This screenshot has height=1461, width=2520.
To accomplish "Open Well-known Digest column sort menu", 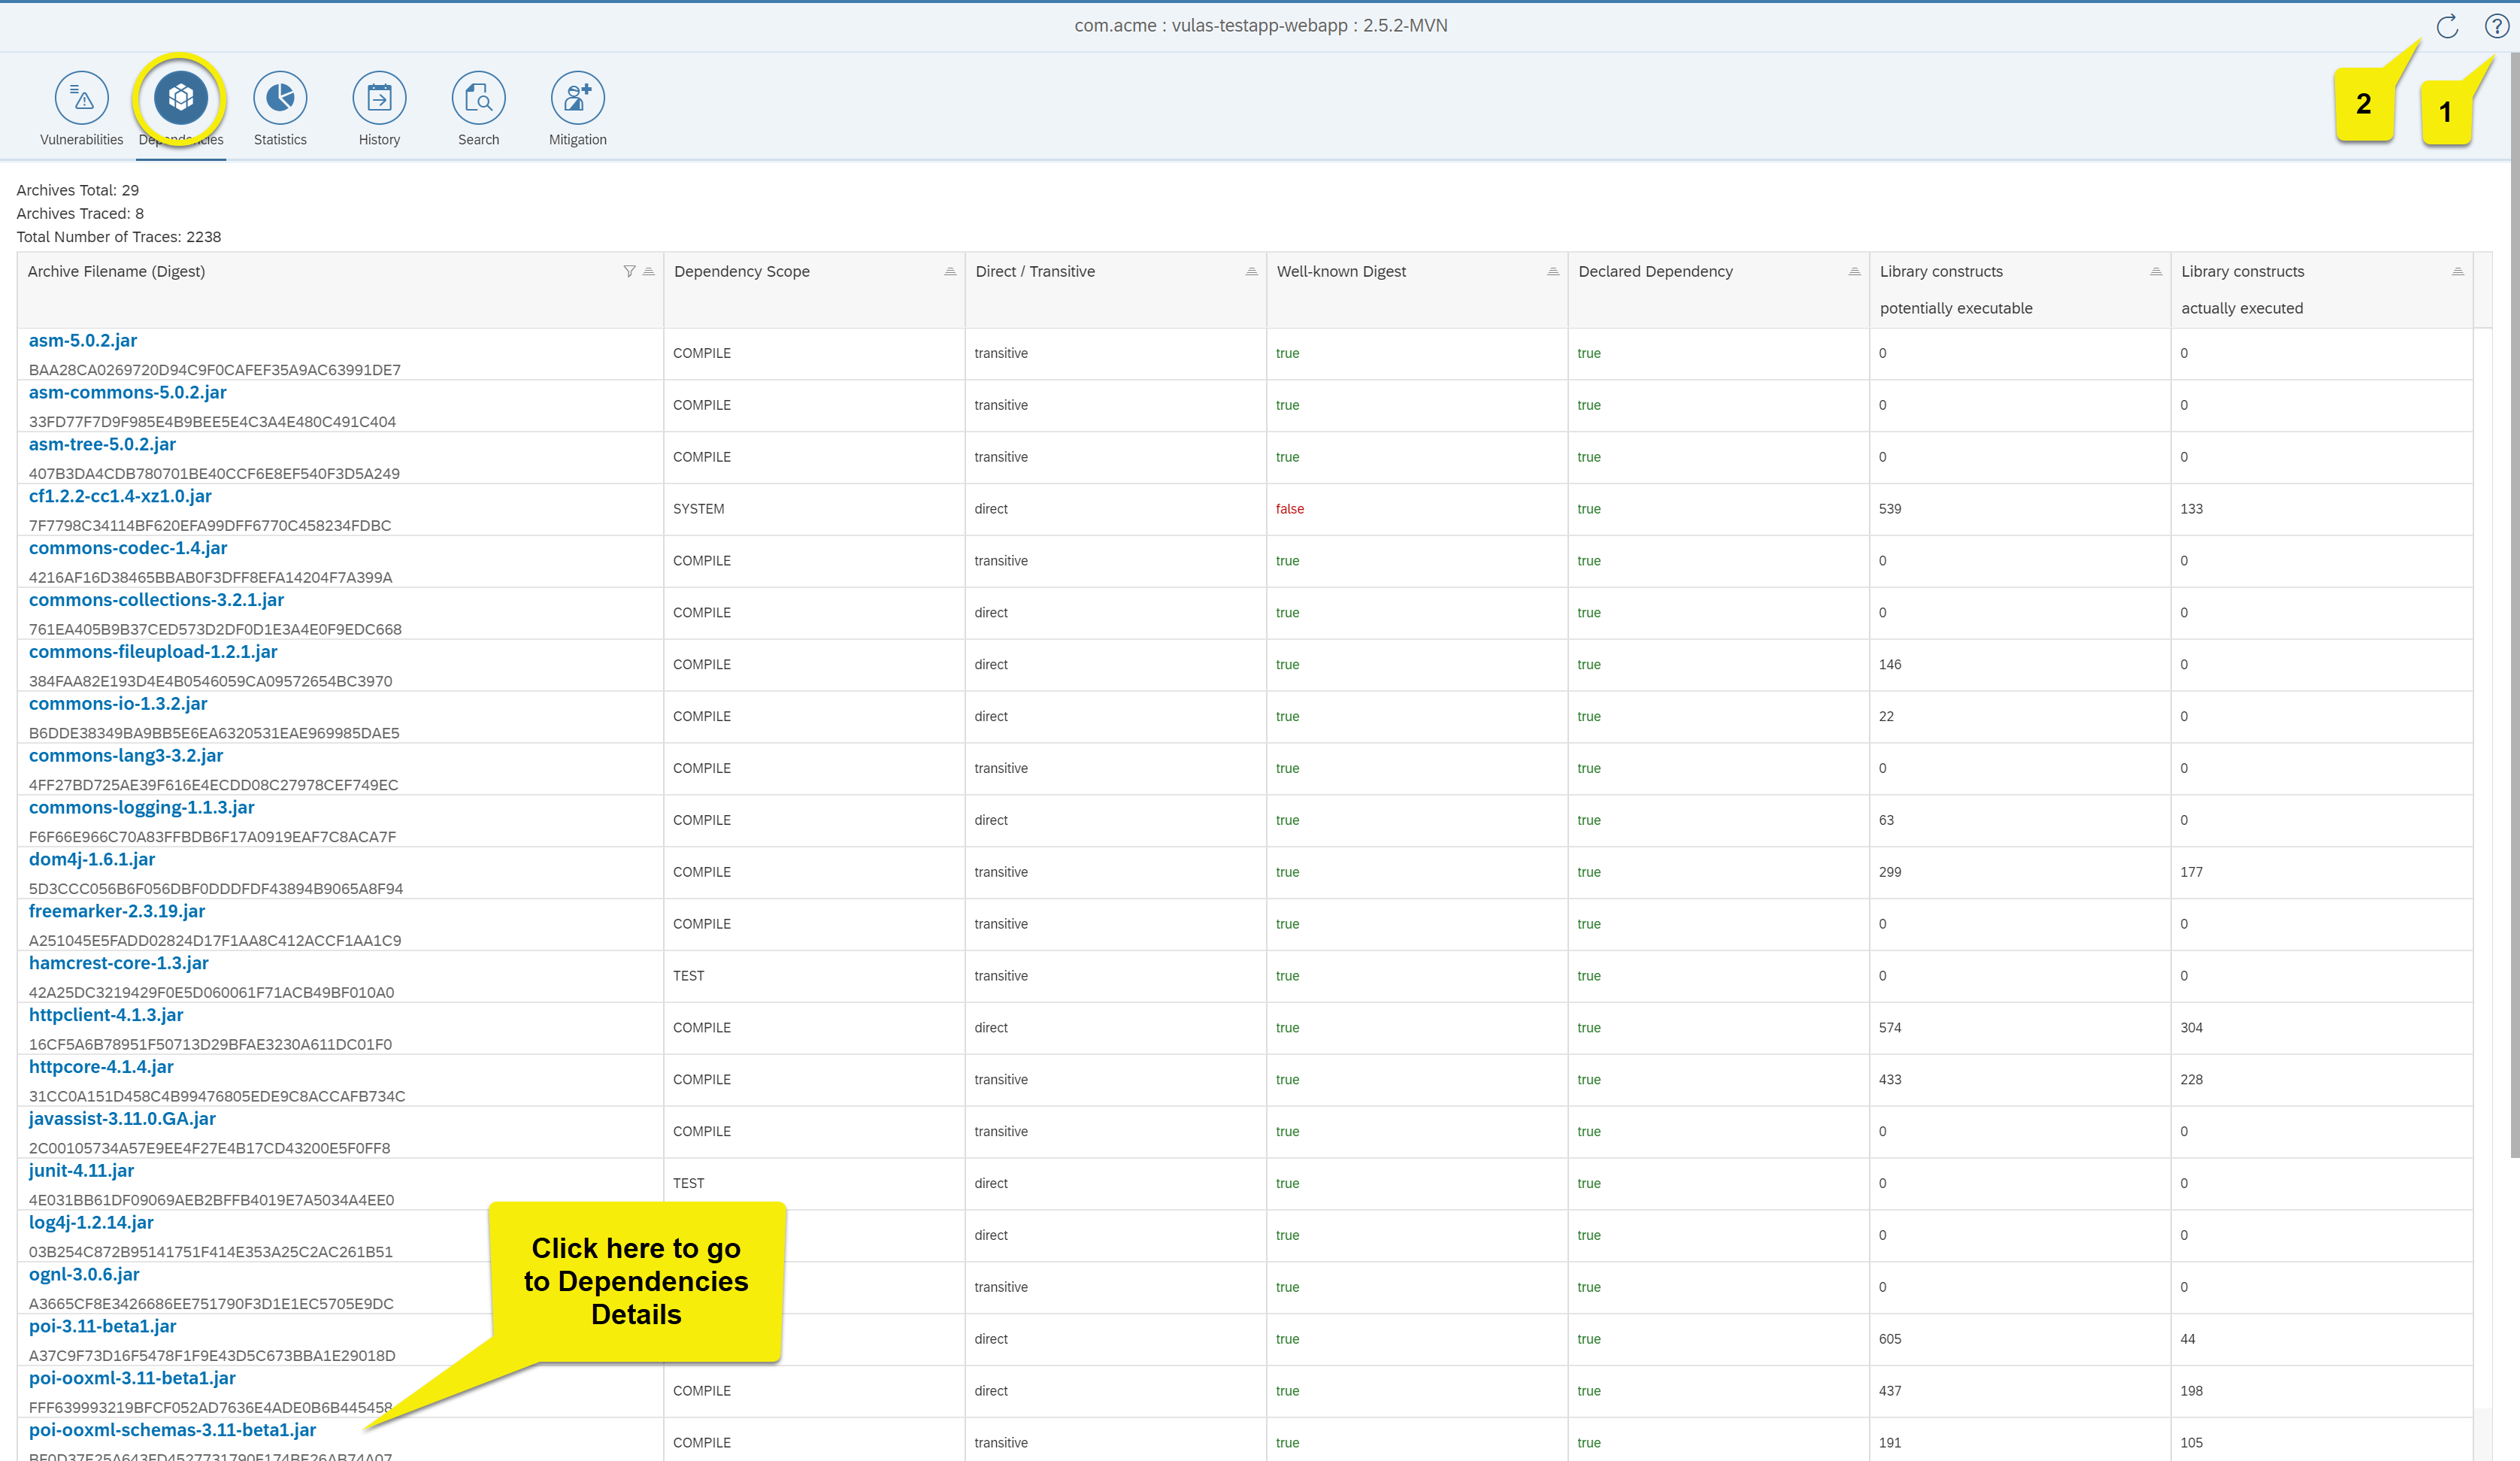I will click(x=1553, y=271).
